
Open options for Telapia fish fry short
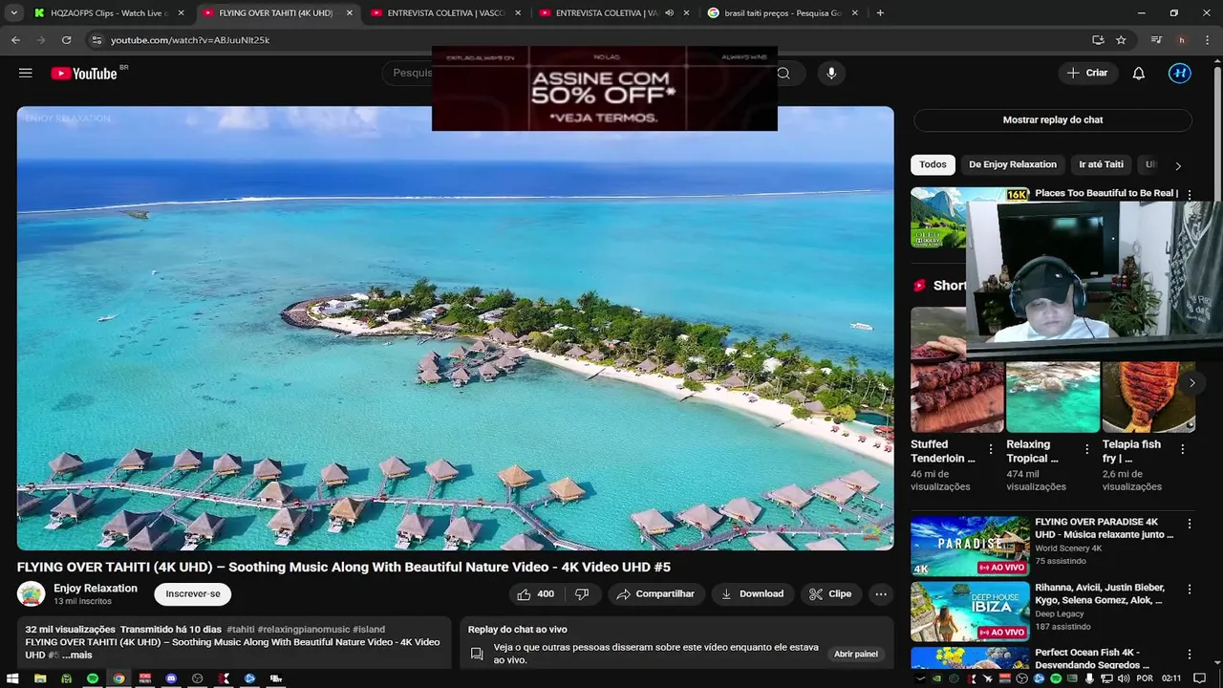point(1182,448)
